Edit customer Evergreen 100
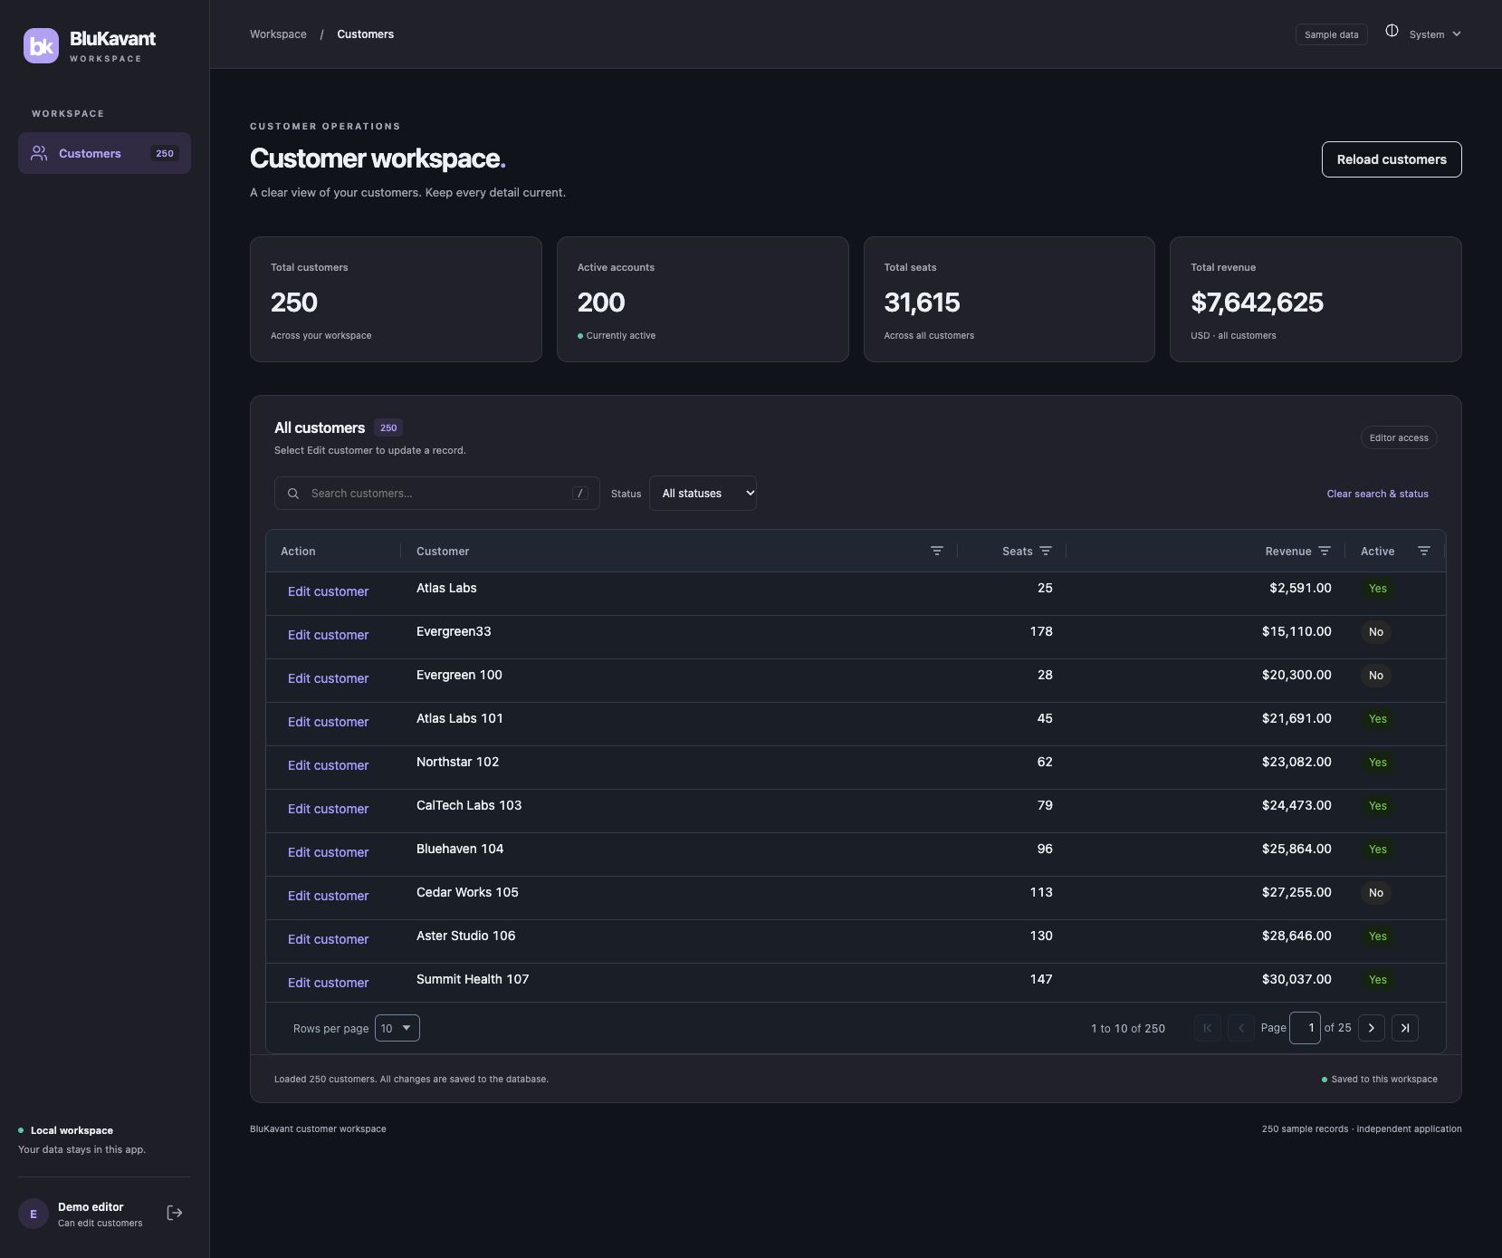The width and height of the screenshot is (1502, 1258). (328, 678)
